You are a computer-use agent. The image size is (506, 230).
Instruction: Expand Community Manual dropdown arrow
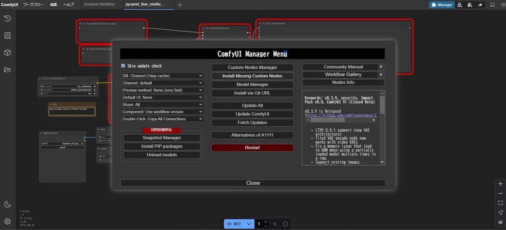pyautogui.click(x=381, y=67)
